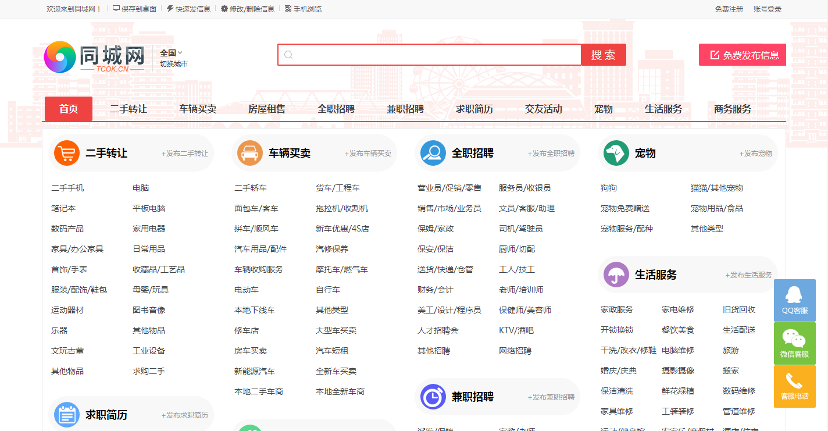Click the 车辆买卖 car icon
The height and width of the screenshot is (431, 828).
[249, 153]
